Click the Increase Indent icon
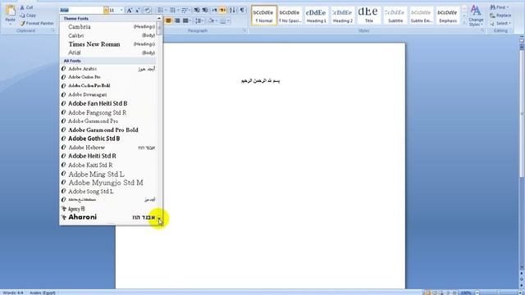Viewport: 525px width, 295px height. click(205, 11)
